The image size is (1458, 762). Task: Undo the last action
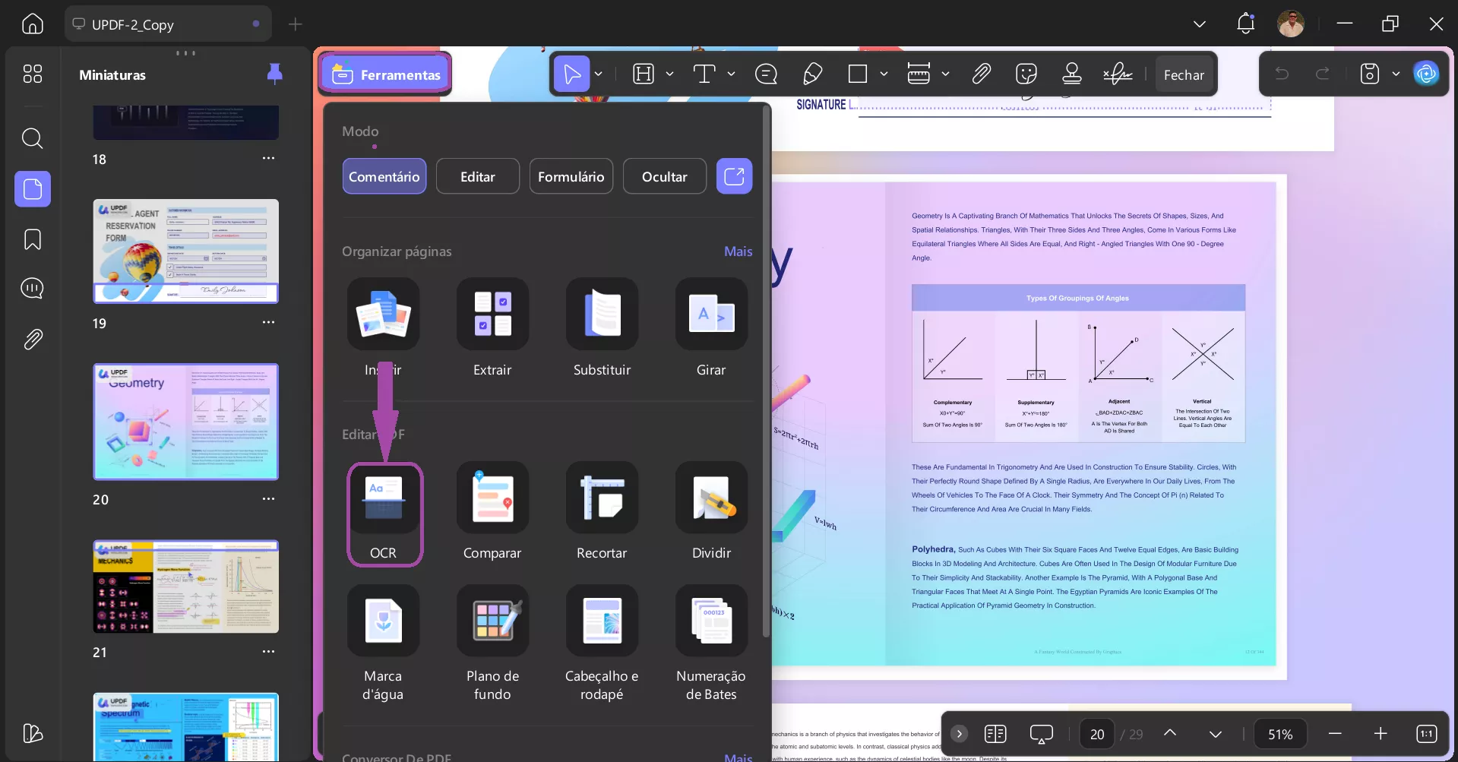(x=1282, y=74)
